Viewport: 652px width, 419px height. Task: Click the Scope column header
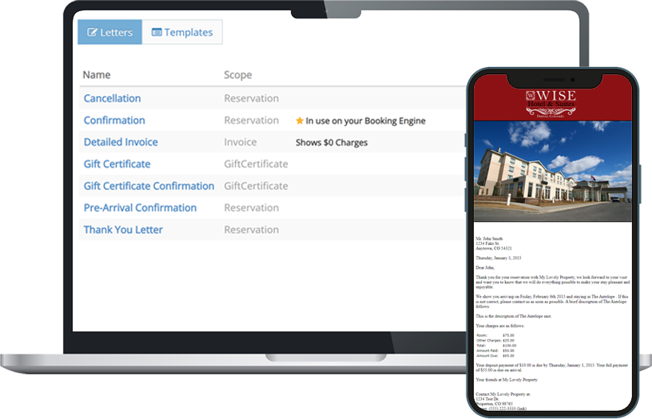(237, 75)
